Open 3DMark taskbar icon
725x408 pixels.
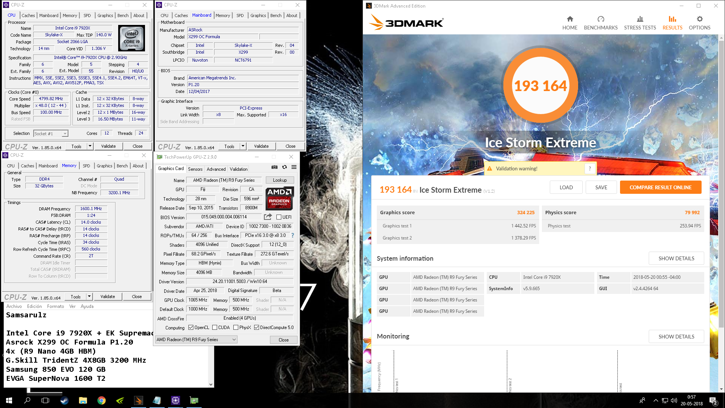click(139, 400)
